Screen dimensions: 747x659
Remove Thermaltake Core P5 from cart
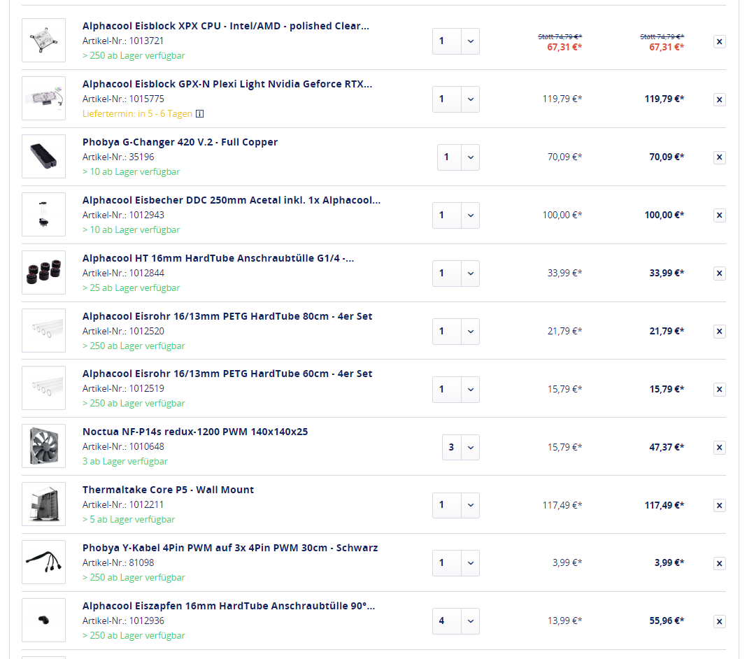pyautogui.click(x=719, y=505)
